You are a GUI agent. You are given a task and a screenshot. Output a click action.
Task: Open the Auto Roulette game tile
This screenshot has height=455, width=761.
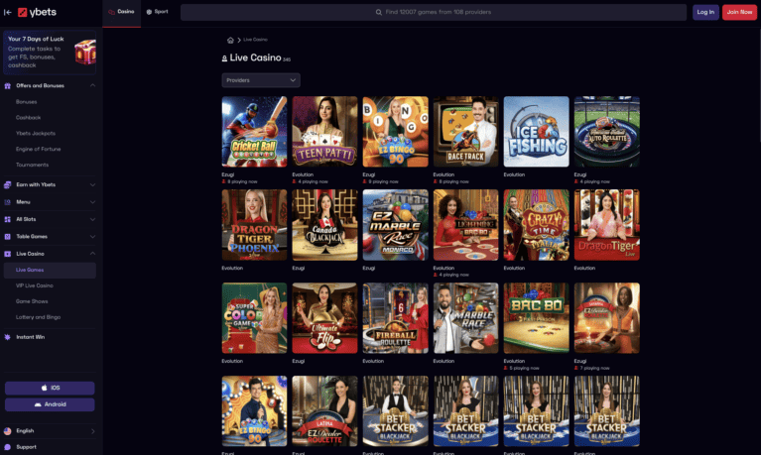606,132
